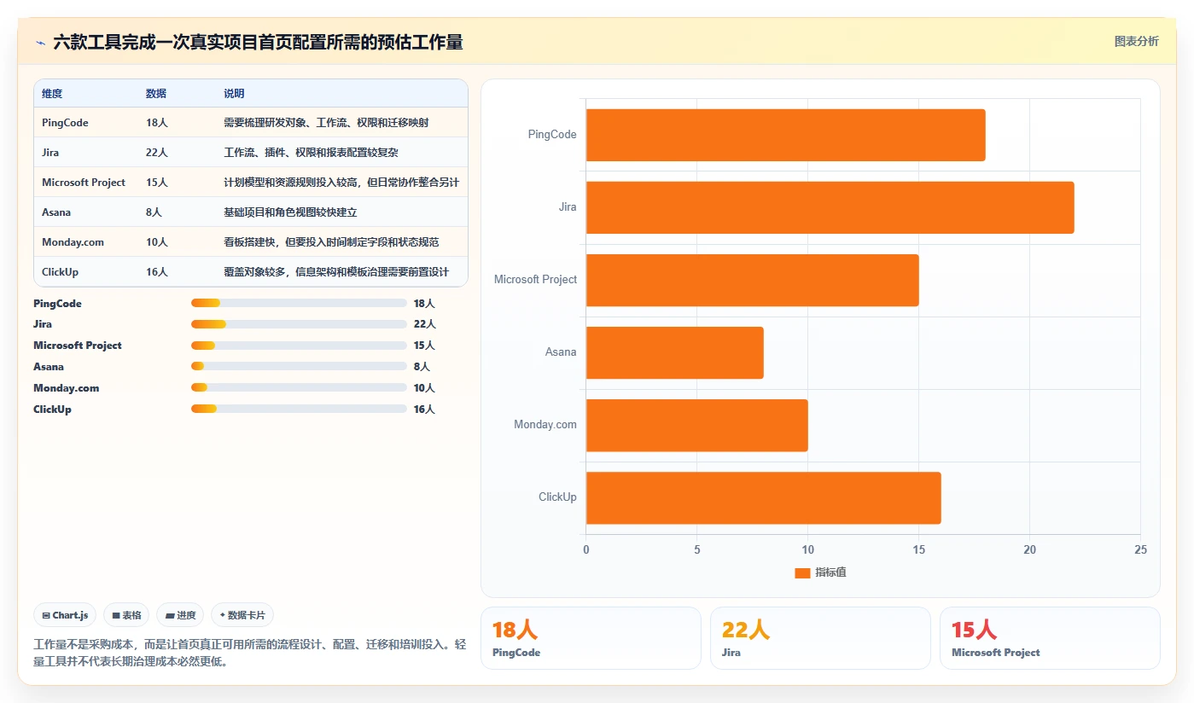Click the ClickUp progress bar
The height and width of the screenshot is (703, 1194).
[299, 410]
